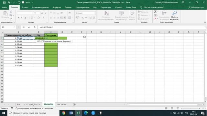Click the increase font size icon
The width and height of the screenshot is (207, 116).
(x=42, y=13)
